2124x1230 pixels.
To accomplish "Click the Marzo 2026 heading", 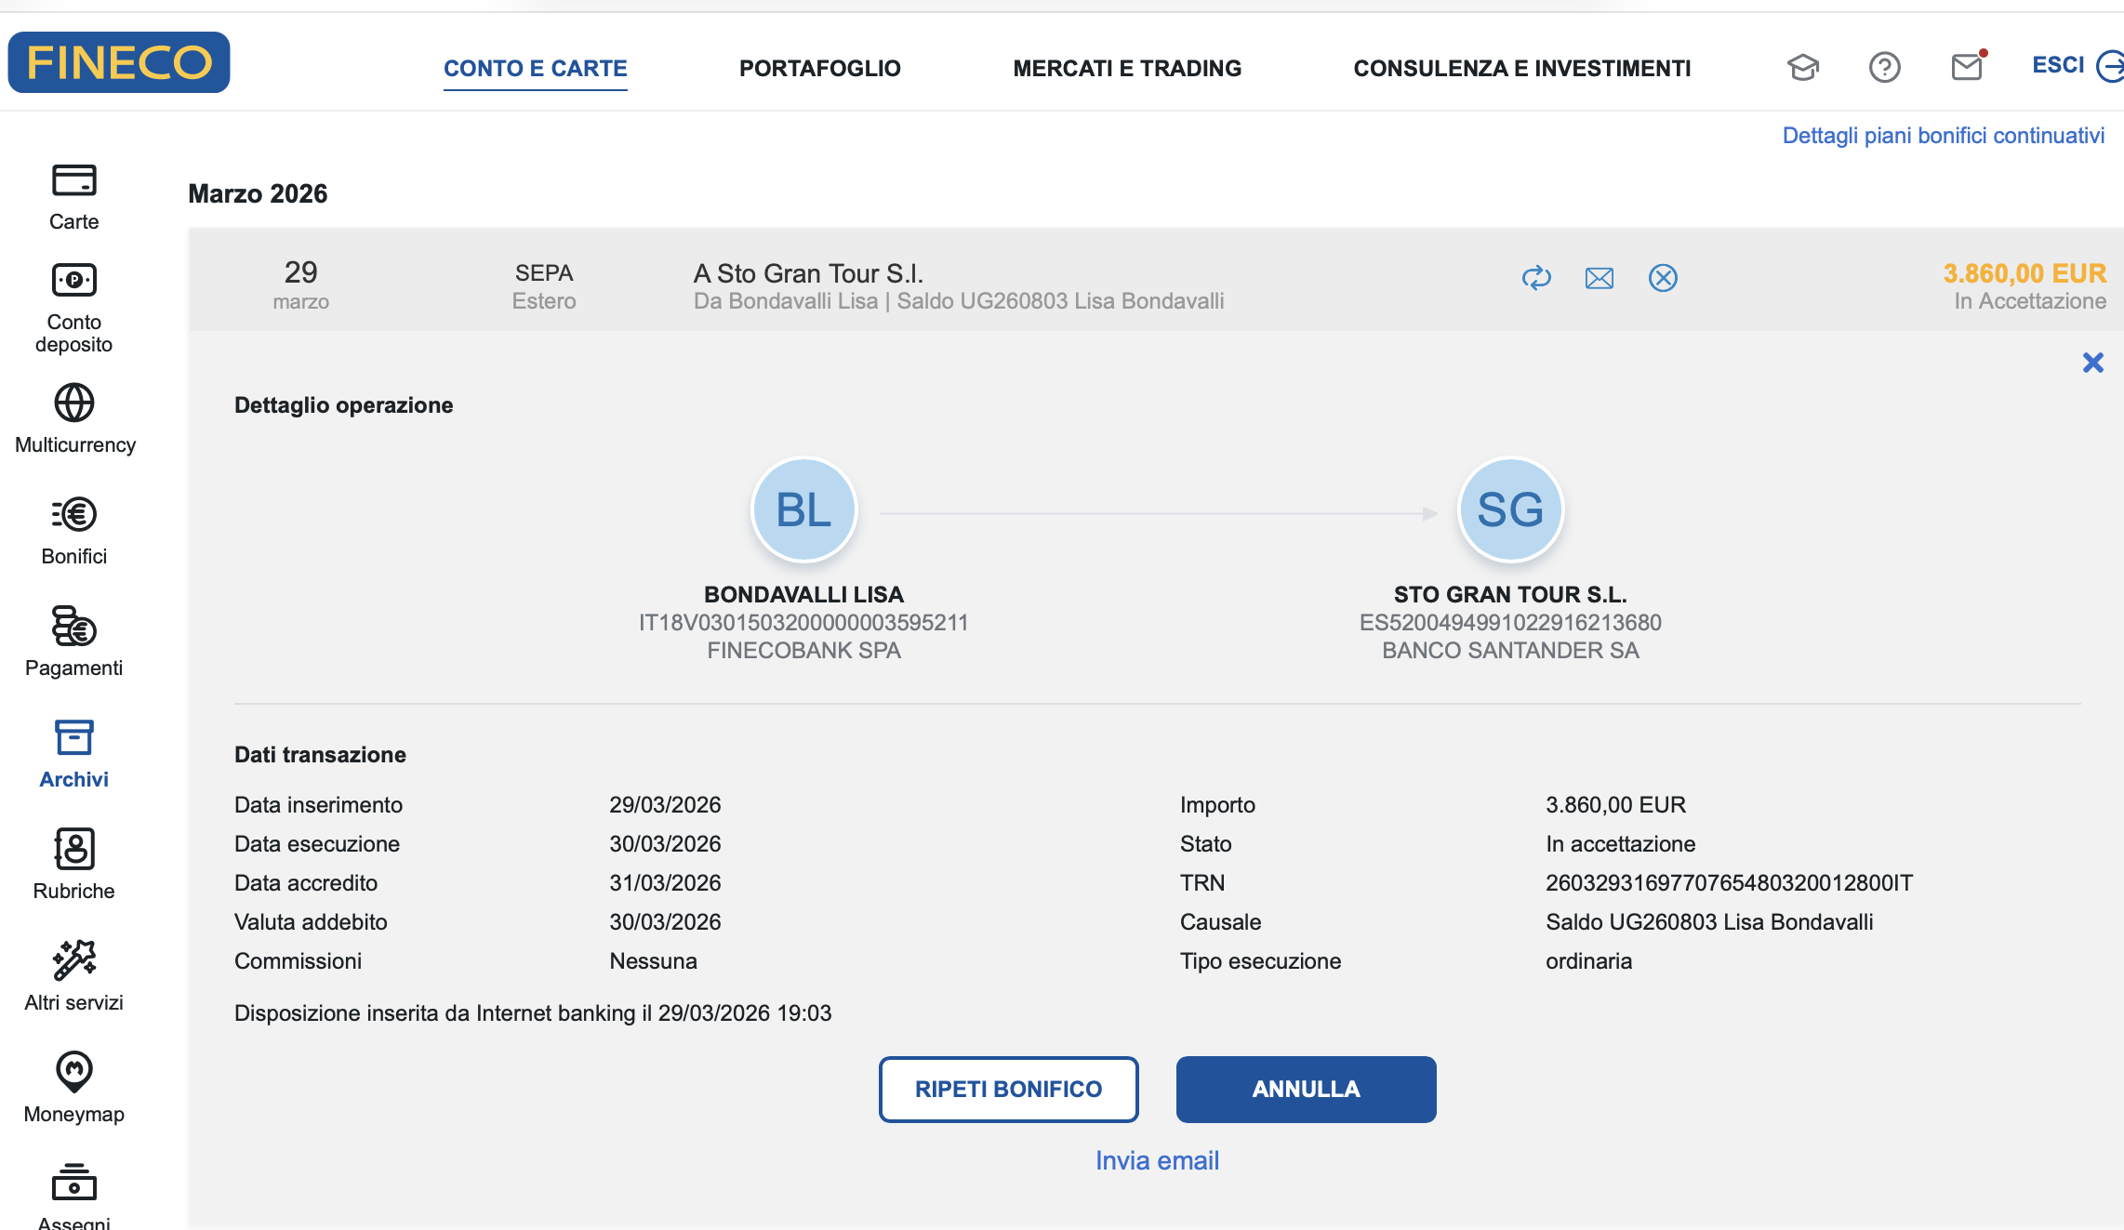I will [258, 193].
